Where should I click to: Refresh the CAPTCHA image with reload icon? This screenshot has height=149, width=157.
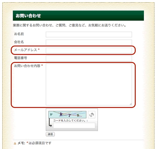[92, 115]
